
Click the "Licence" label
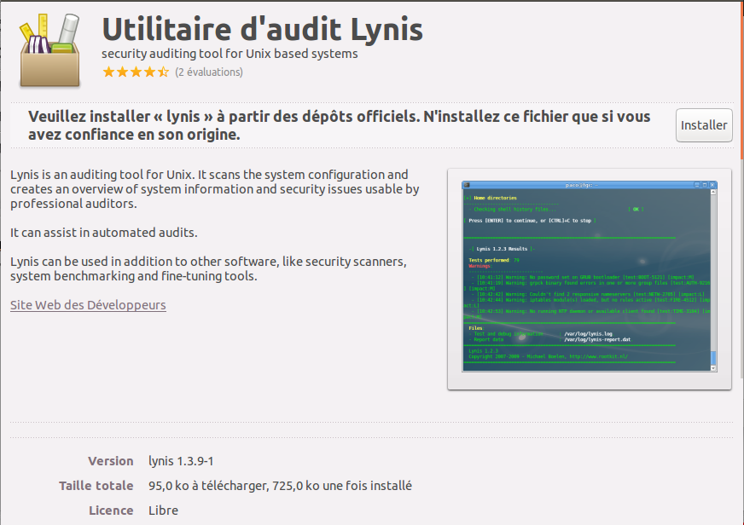click(x=111, y=511)
